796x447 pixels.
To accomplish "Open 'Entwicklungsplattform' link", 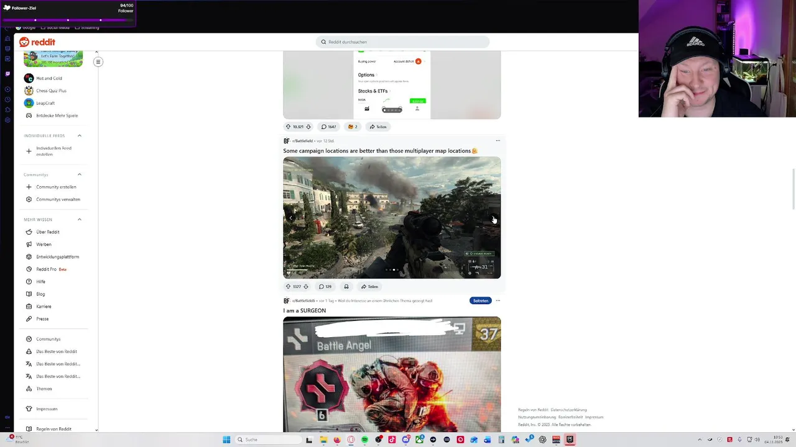I will point(57,256).
